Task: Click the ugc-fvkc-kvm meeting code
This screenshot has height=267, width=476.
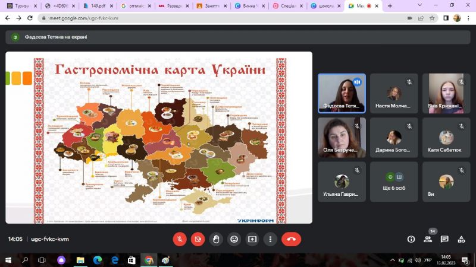Action: (50, 239)
